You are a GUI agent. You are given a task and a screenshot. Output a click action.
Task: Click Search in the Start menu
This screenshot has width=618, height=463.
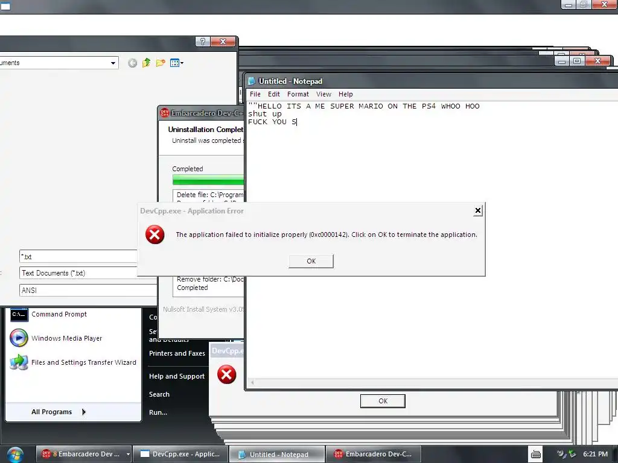coord(159,394)
